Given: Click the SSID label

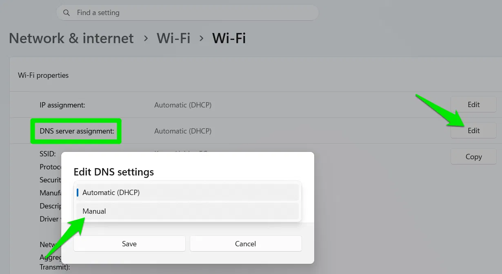Looking at the screenshot, I should [48, 155].
